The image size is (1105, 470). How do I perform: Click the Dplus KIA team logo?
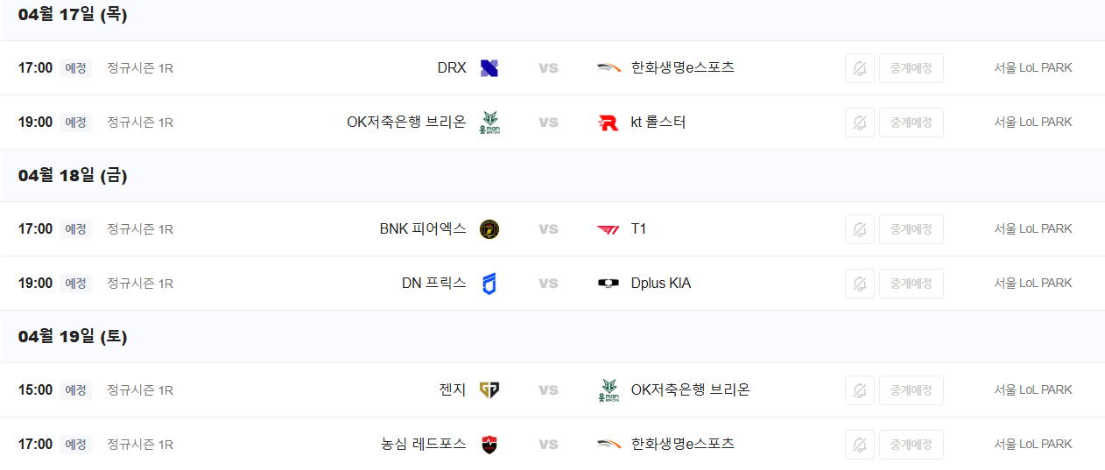pos(609,284)
